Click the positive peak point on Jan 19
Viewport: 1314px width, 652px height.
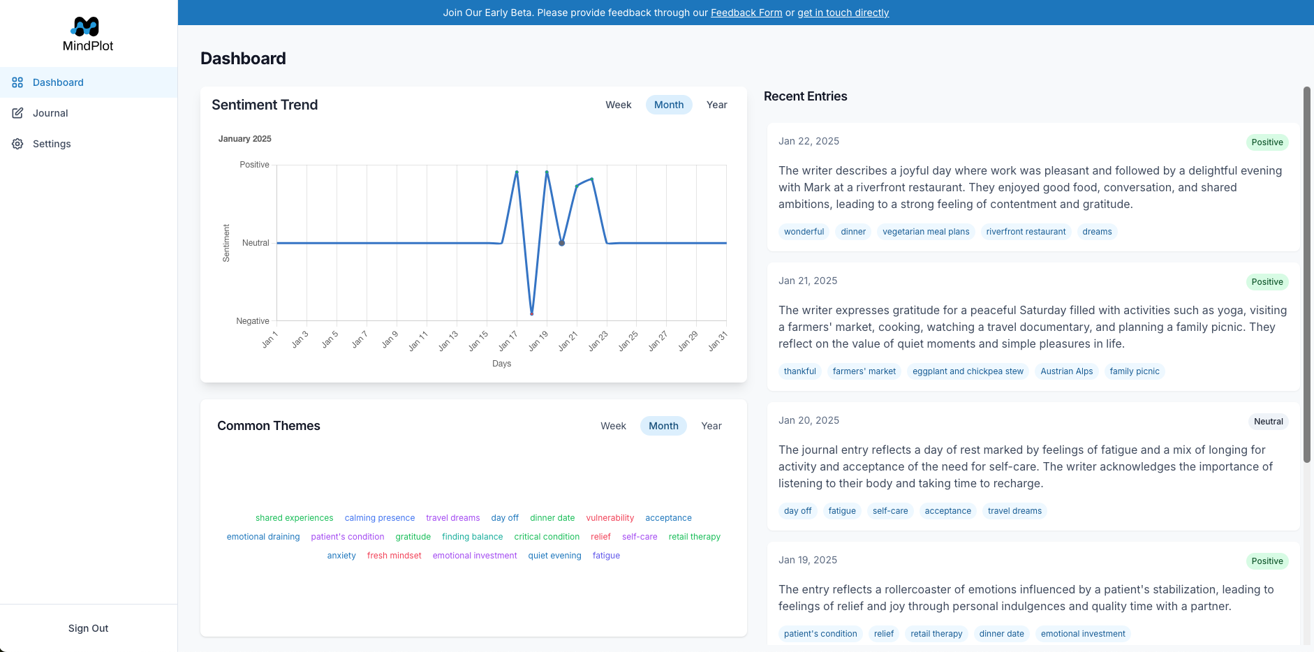[547, 172]
